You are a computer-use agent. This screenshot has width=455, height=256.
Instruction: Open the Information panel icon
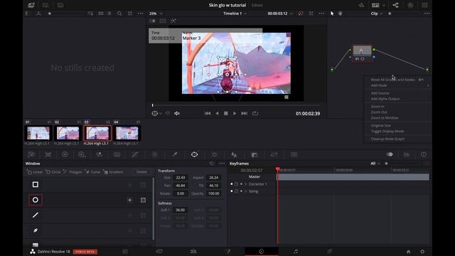[424, 155]
